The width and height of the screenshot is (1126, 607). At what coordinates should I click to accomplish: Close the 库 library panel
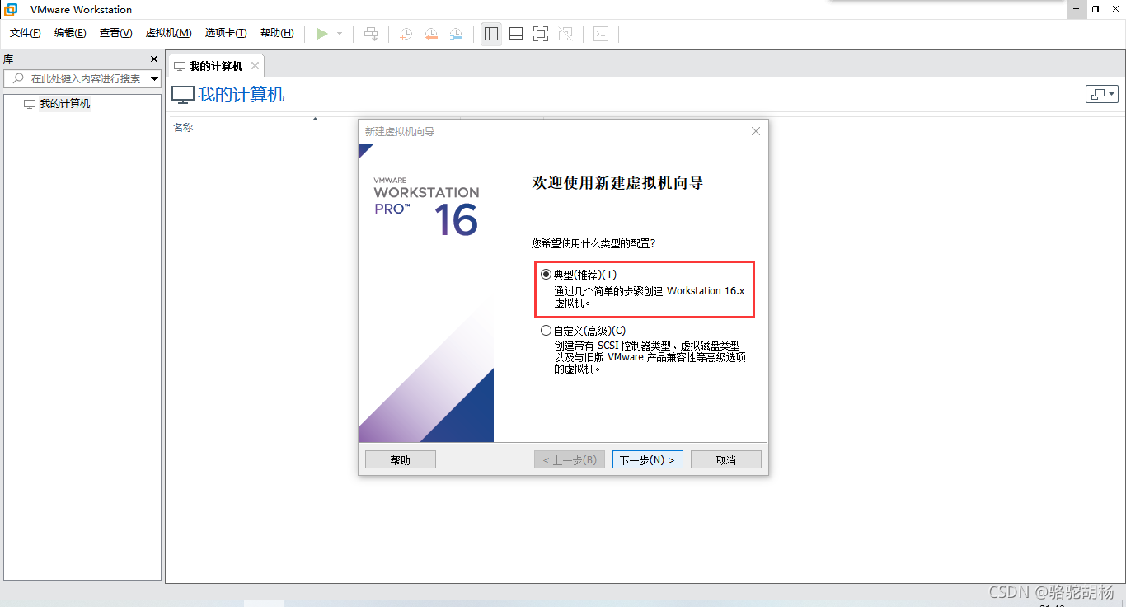153,59
